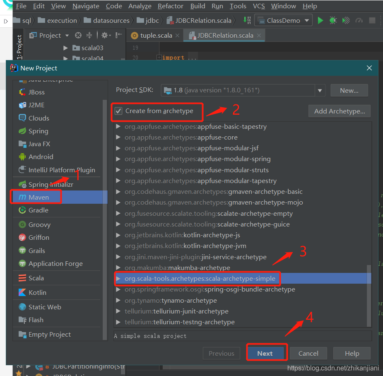Screen dimensions: 383x376
Task: Select J2ME project type
Action: click(60, 105)
